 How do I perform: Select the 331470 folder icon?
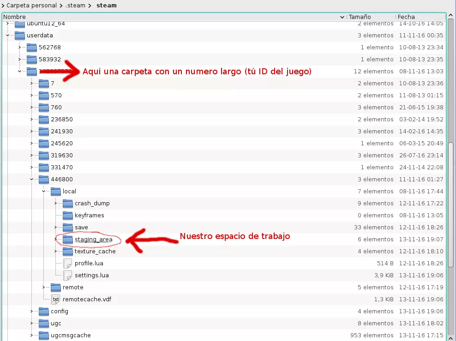[x=44, y=168]
